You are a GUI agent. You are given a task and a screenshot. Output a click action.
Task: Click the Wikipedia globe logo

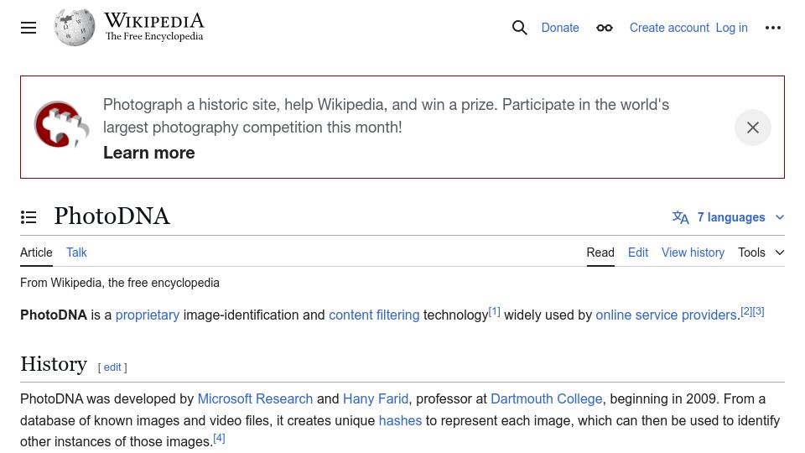pyautogui.click(x=75, y=27)
